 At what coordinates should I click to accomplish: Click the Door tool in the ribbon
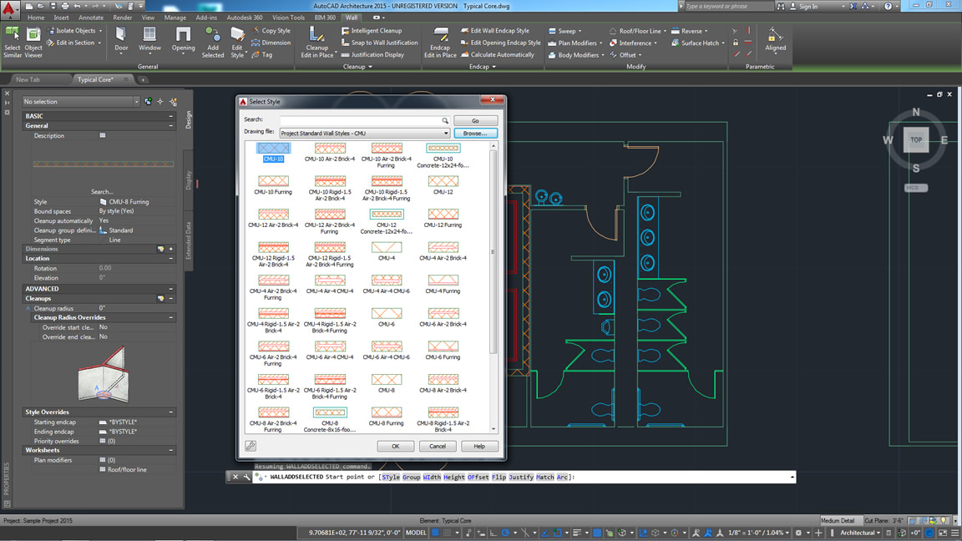tap(121, 40)
